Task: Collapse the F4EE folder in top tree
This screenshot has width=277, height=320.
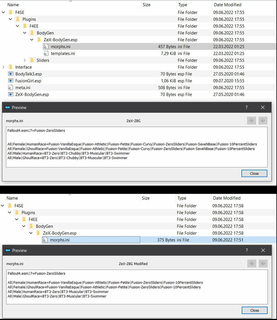Action: 17,26
